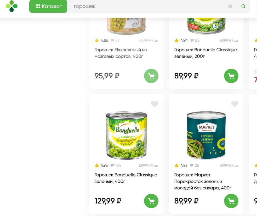Open Маркет Перекрёсток peas can image
Screen dimensions: 257x216
click(x=206, y=135)
